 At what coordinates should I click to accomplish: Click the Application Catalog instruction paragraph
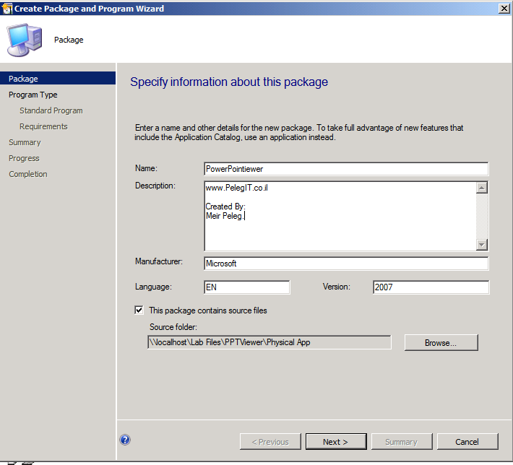click(x=299, y=132)
